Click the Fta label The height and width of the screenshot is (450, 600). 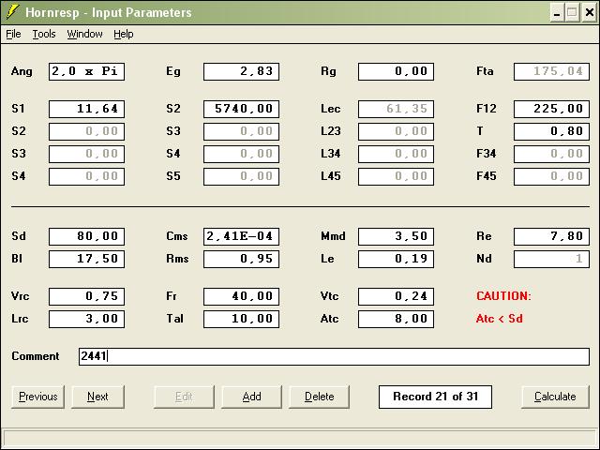pyautogui.click(x=485, y=71)
